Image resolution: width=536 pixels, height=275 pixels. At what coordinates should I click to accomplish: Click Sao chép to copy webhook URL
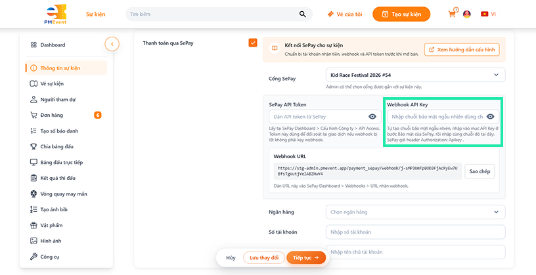point(480,171)
